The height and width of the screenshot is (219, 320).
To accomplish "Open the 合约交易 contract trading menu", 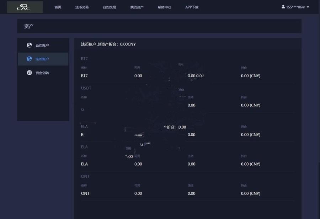I will click(110, 7).
